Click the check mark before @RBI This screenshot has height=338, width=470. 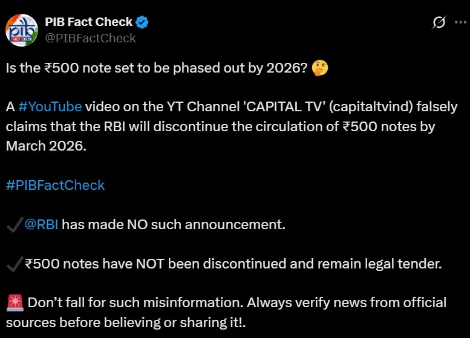tap(14, 225)
